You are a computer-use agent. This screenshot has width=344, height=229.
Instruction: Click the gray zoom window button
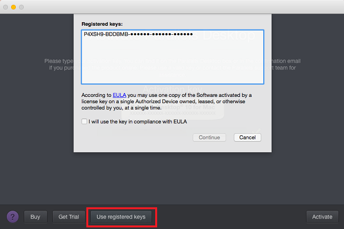pos(21,7)
